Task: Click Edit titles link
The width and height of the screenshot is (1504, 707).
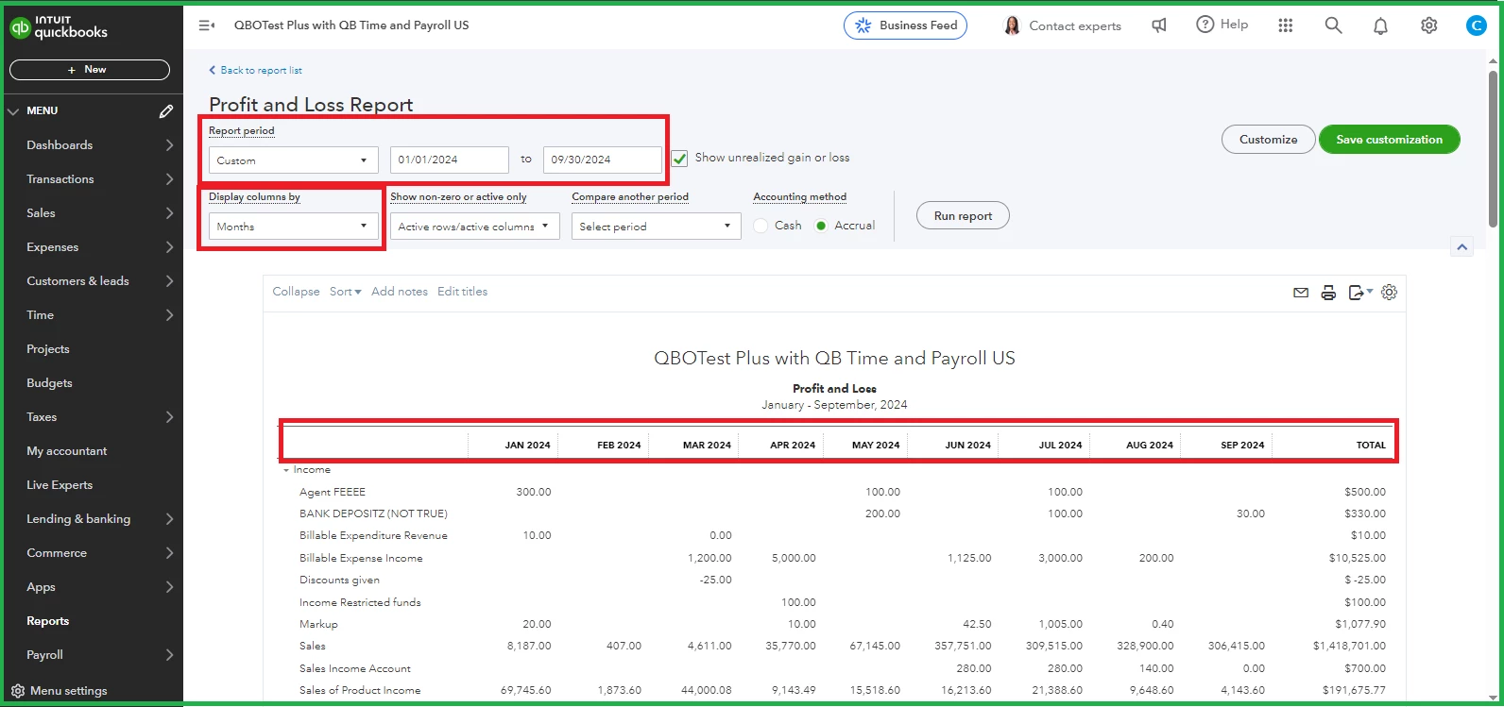Action: pyautogui.click(x=463, y=292)
